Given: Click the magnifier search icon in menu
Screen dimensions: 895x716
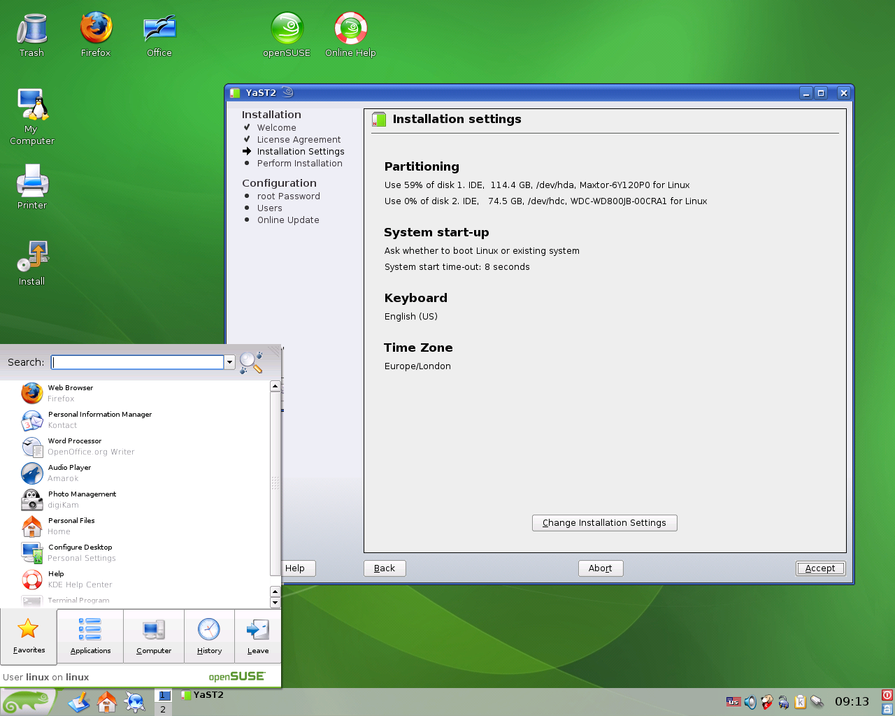Looking at the screenshot, I should [251, 362].
